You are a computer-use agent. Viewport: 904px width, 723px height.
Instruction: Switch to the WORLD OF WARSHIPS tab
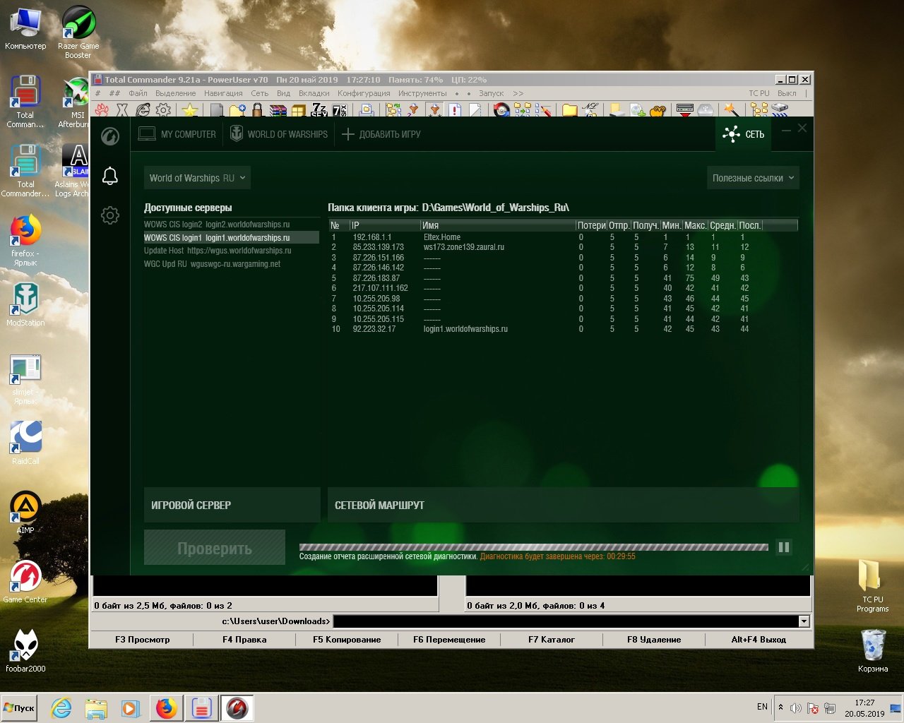click(x=280, y=134)
